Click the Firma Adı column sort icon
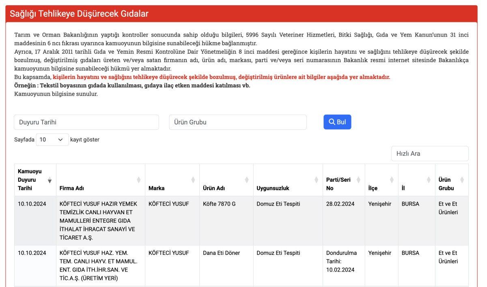 point(139,180)
